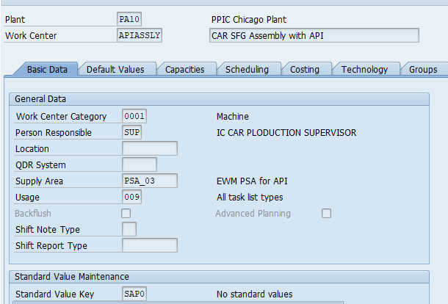This screenshot has height=304, width=448.
Task: Open the Default Values tab
Action: pos(115,69)
